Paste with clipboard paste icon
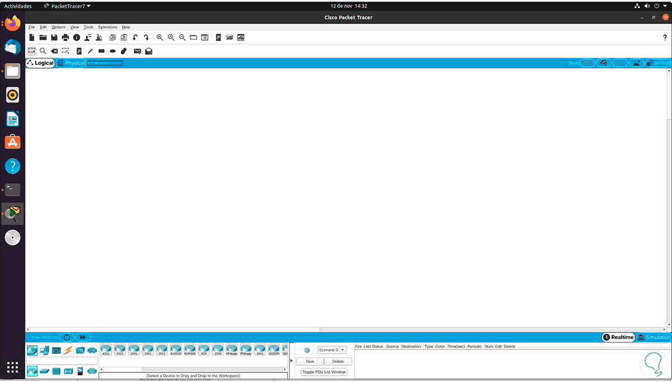 [124, 38]
